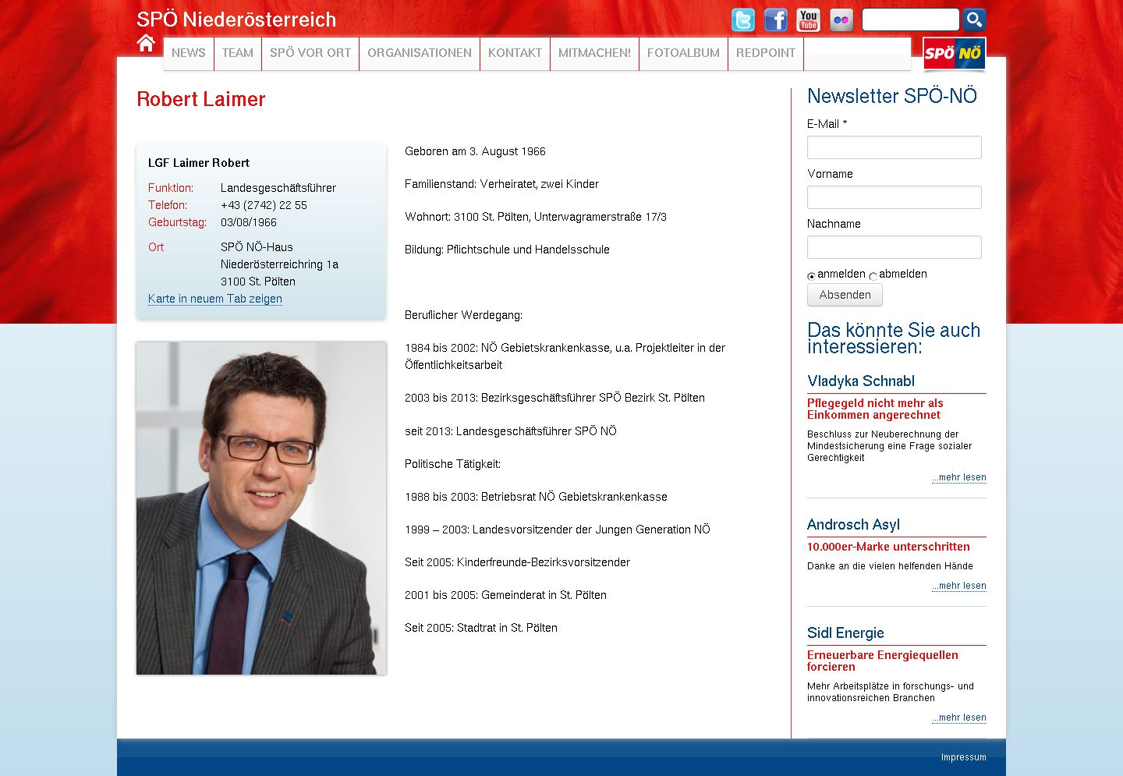This screenshot has width=1123, height=776.
Task: Click Geburtstag value 03/08/1966
Action: click(249, 222)
